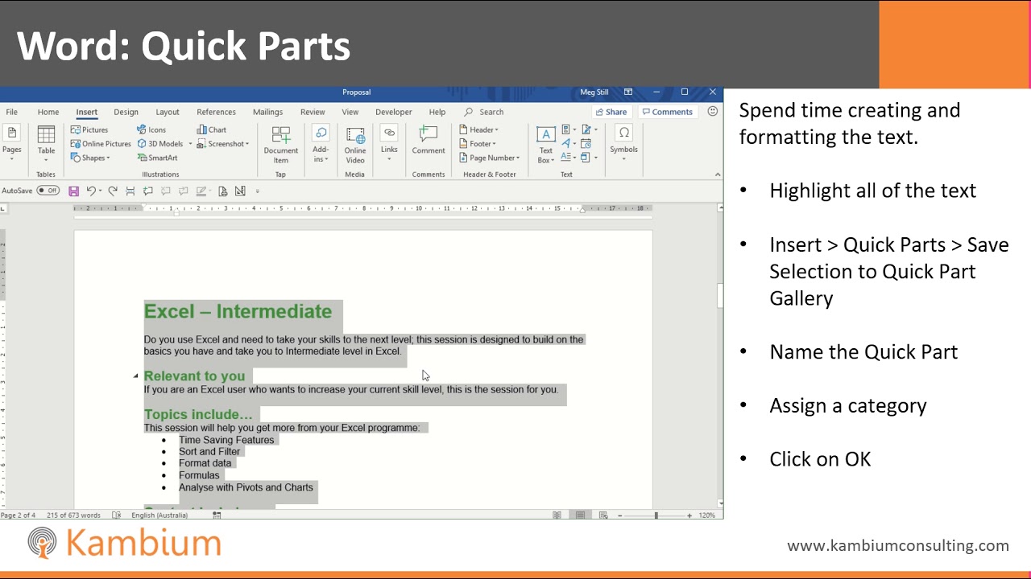The height and width of the screenshot is (579, 1031).
Task: Click the Page 2 of 4 indicator
Action: [x=19, y=515]
